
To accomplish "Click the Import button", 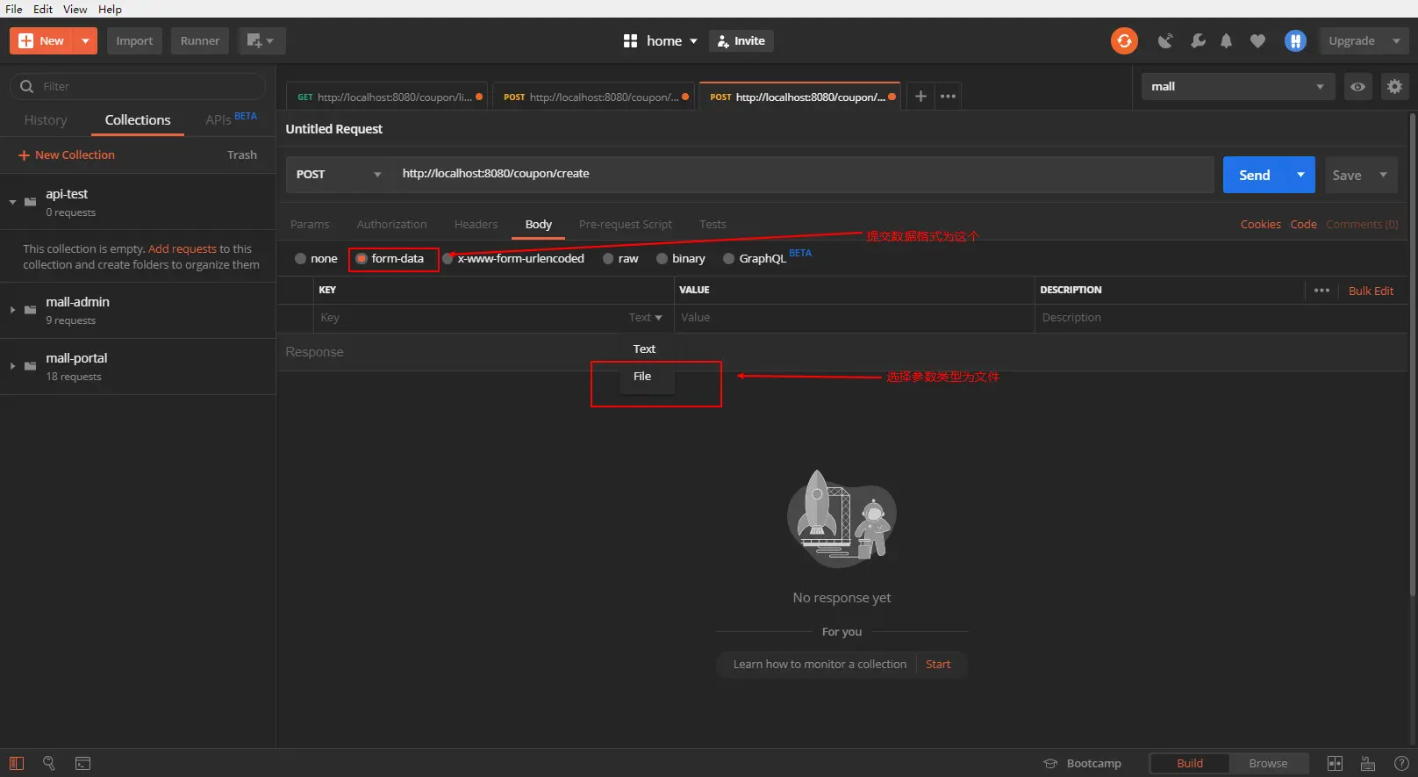I will pos(134,40).
